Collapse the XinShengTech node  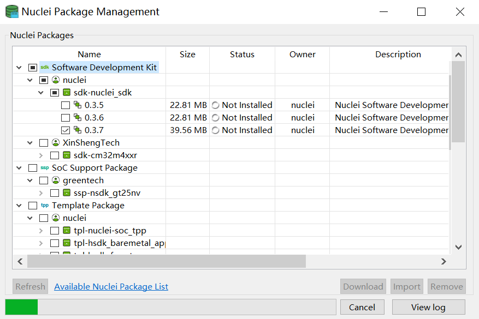click(x=30, y=142)
